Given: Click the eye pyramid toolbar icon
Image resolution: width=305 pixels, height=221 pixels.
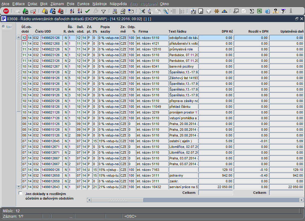Looking at the screenshot, I should [225, 11].
